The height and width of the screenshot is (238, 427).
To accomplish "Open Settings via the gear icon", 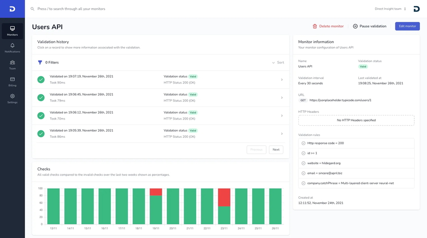I will (x=12, y=96).
